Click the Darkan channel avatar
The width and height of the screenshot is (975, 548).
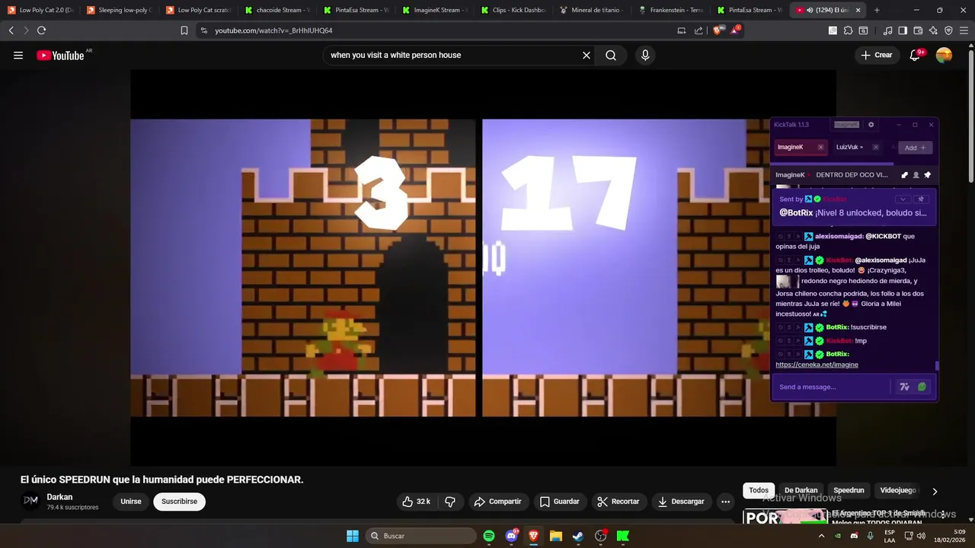pyautogui.click(x=30, y=501)
